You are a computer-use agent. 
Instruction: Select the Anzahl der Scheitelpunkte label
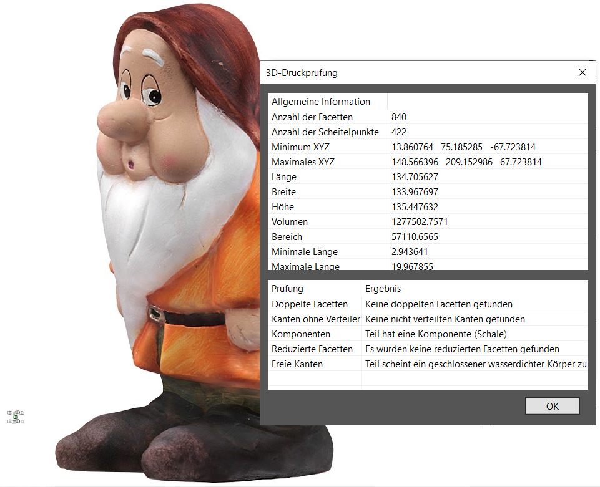(x=325, y=132)
